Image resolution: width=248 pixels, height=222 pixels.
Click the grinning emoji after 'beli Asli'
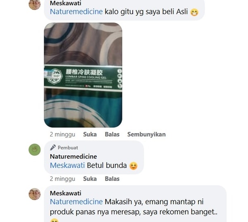[194, 12]
